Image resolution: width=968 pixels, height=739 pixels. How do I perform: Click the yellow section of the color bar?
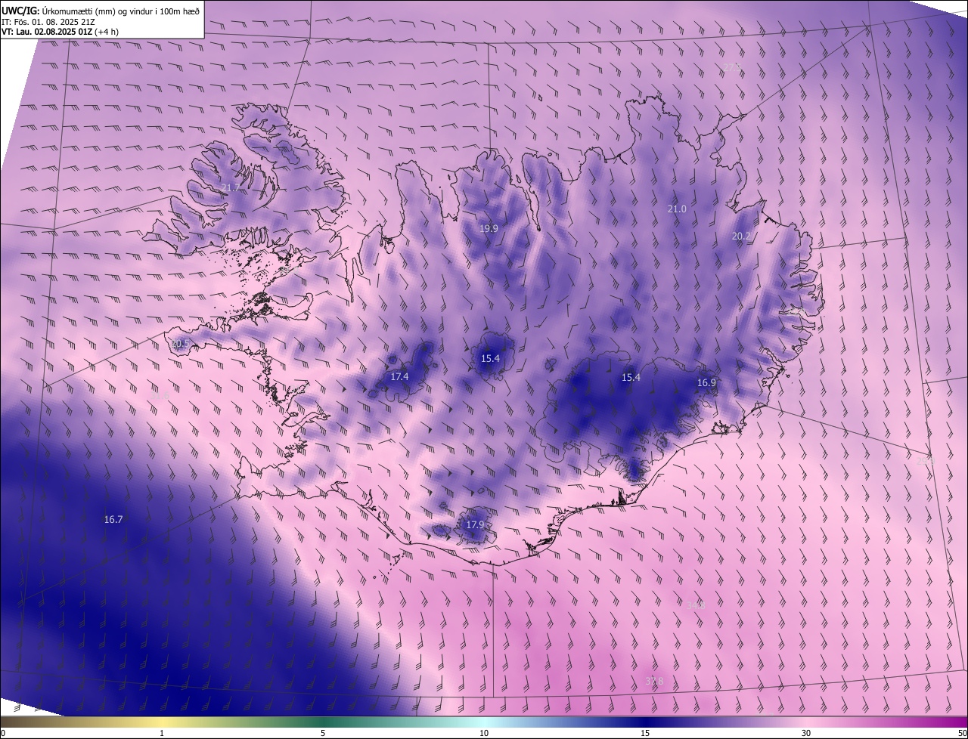[162, 722]
